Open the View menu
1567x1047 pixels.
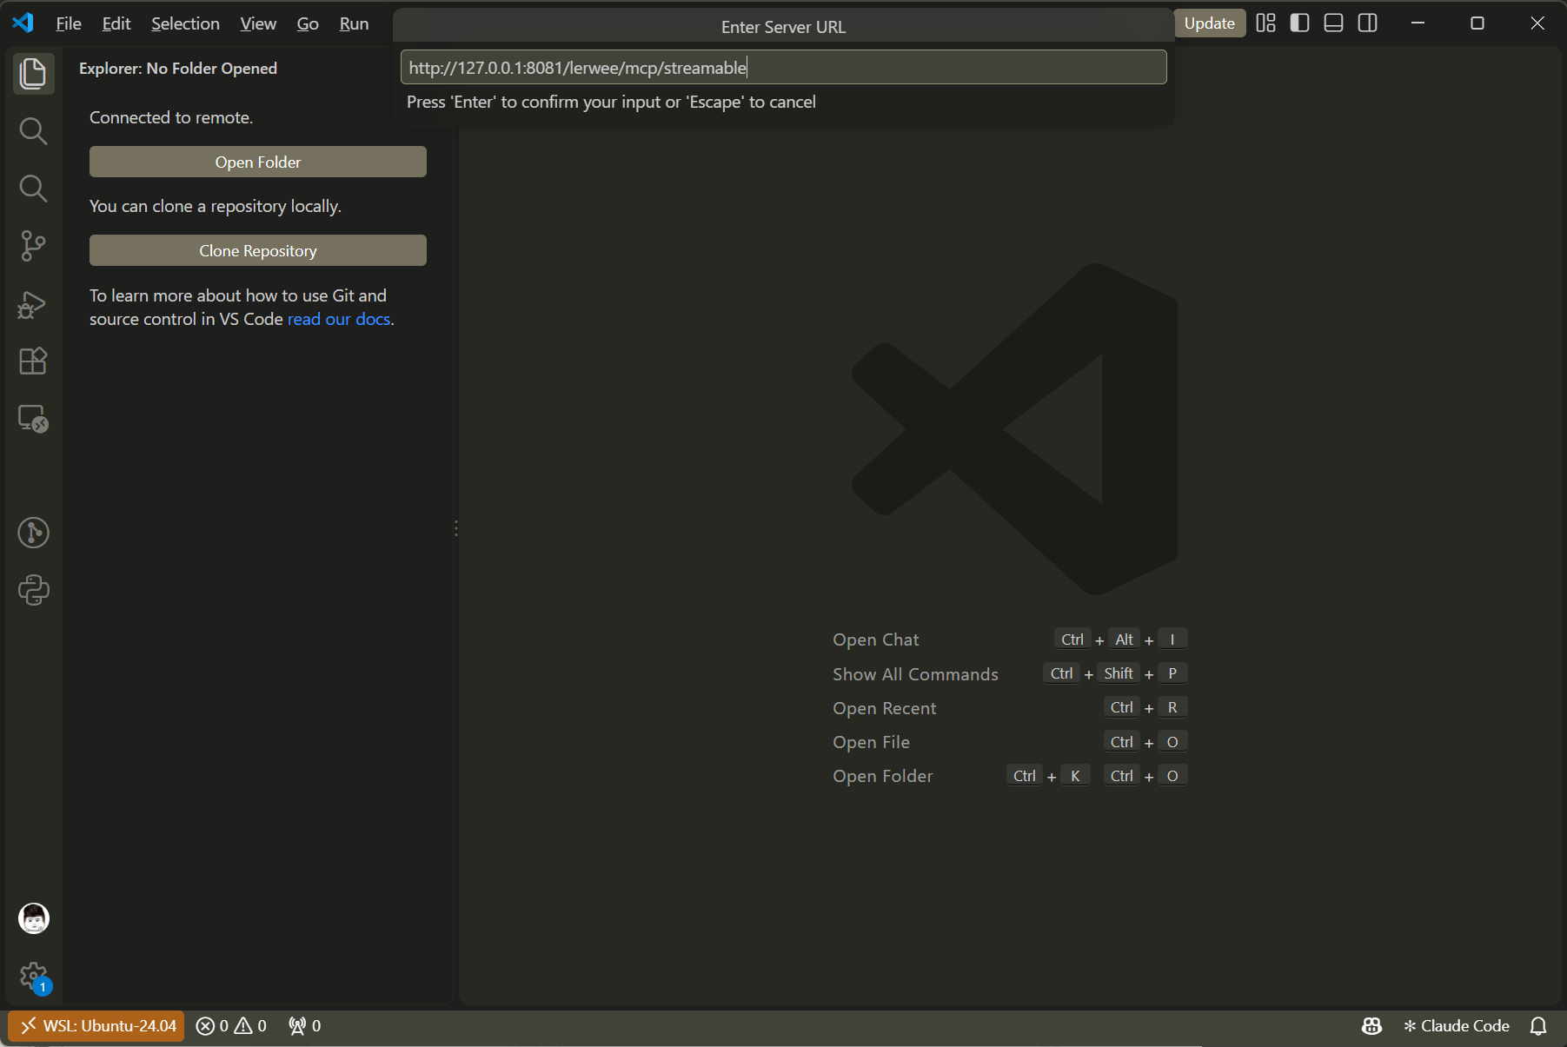(258, 23)
